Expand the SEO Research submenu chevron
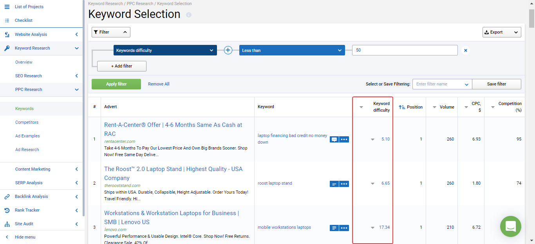This screenshot has width=535, height=244. click(76, 76)
